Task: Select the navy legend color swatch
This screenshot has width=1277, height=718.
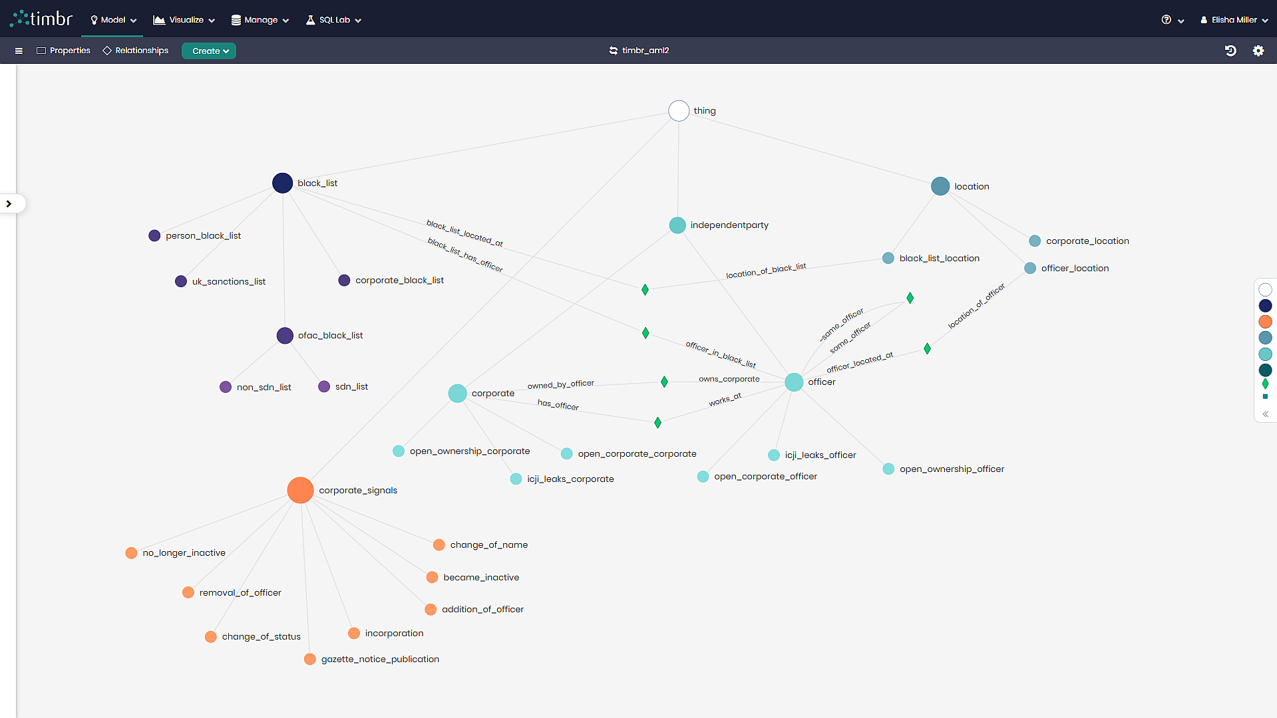Action: pyautogui.click(x=1265, y=306)
